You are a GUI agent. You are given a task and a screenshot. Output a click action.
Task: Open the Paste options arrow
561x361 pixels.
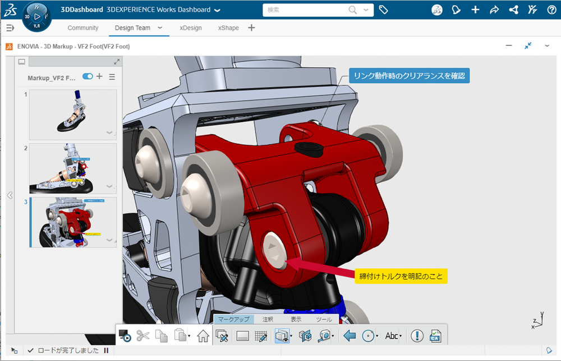tap(189, 336)
